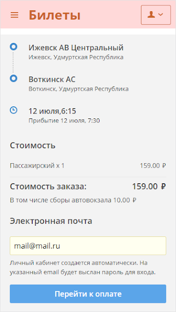Click the Билеты header title
This screenshot has width=176, height=312.
point(55,15)
